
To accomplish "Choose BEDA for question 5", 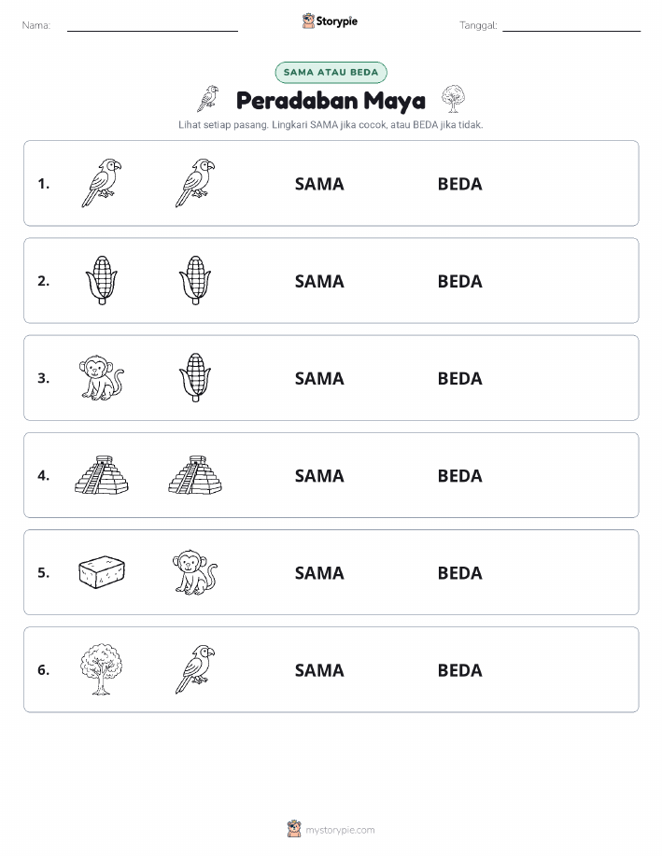I will pos(460,572).
